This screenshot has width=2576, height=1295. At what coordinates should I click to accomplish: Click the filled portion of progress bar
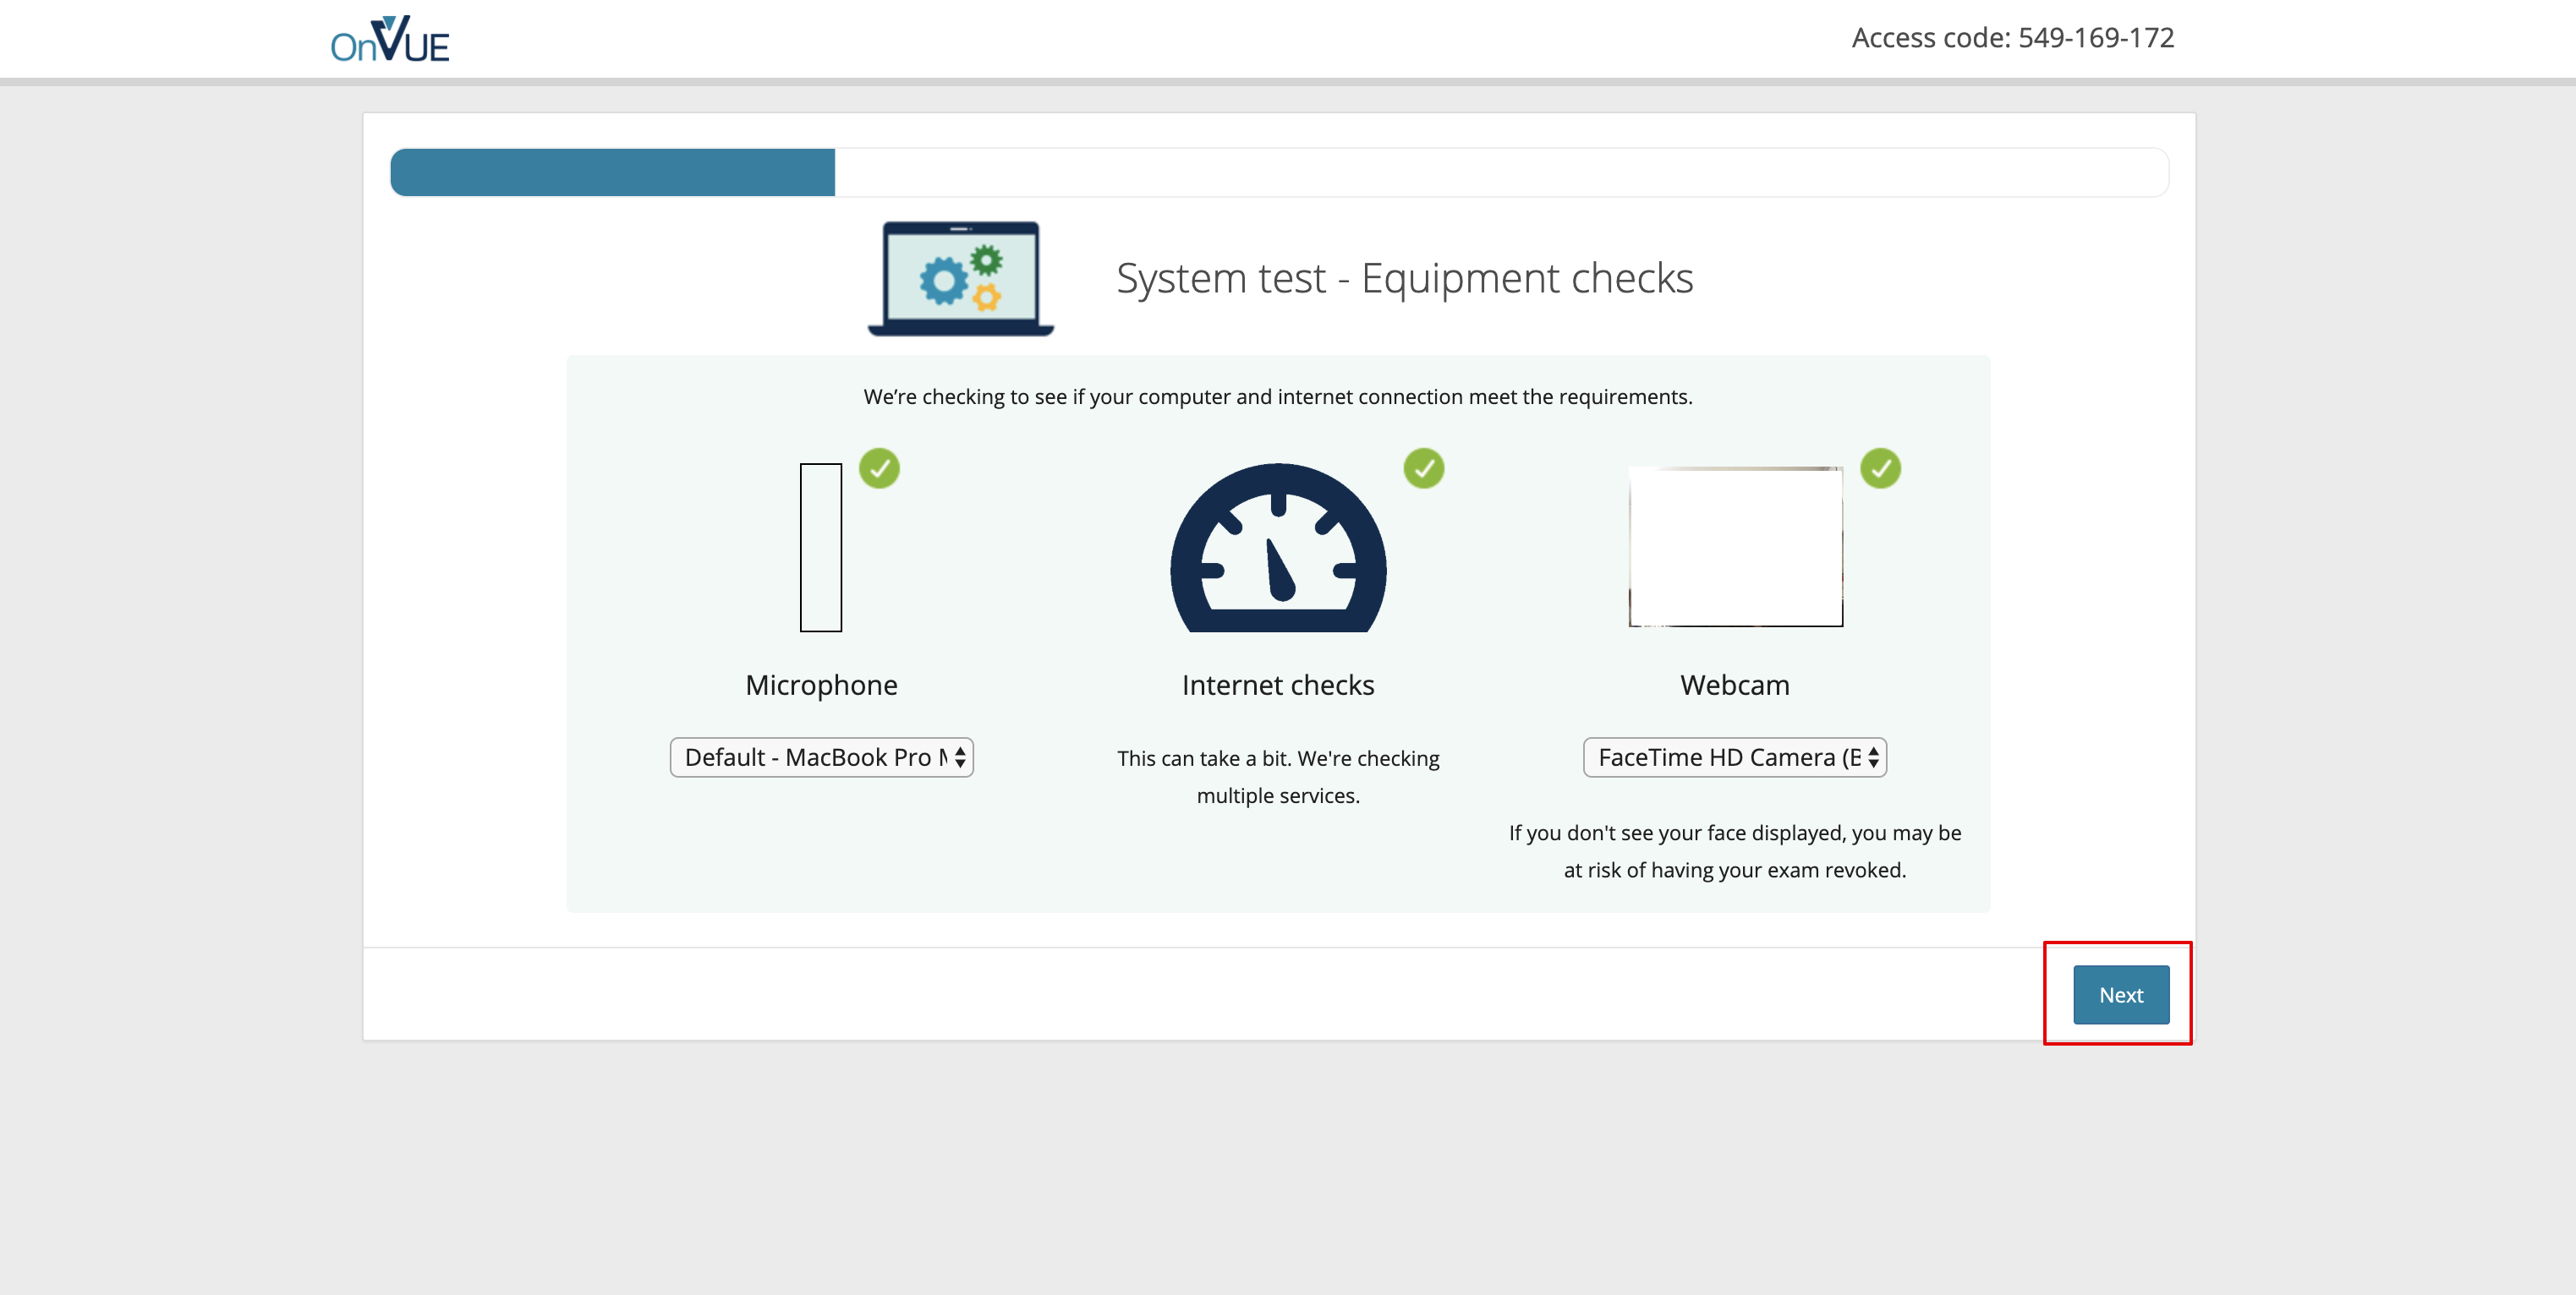(612, 173)
